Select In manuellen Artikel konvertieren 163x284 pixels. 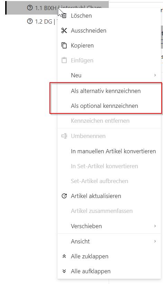(109, 151)
